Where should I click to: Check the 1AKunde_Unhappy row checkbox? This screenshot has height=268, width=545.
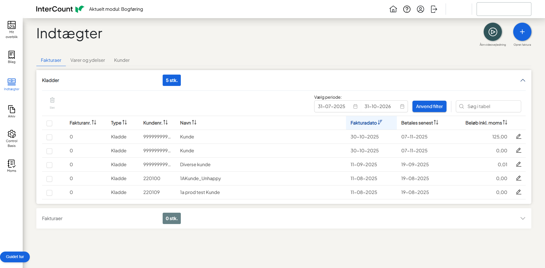[x=49, y=179]
